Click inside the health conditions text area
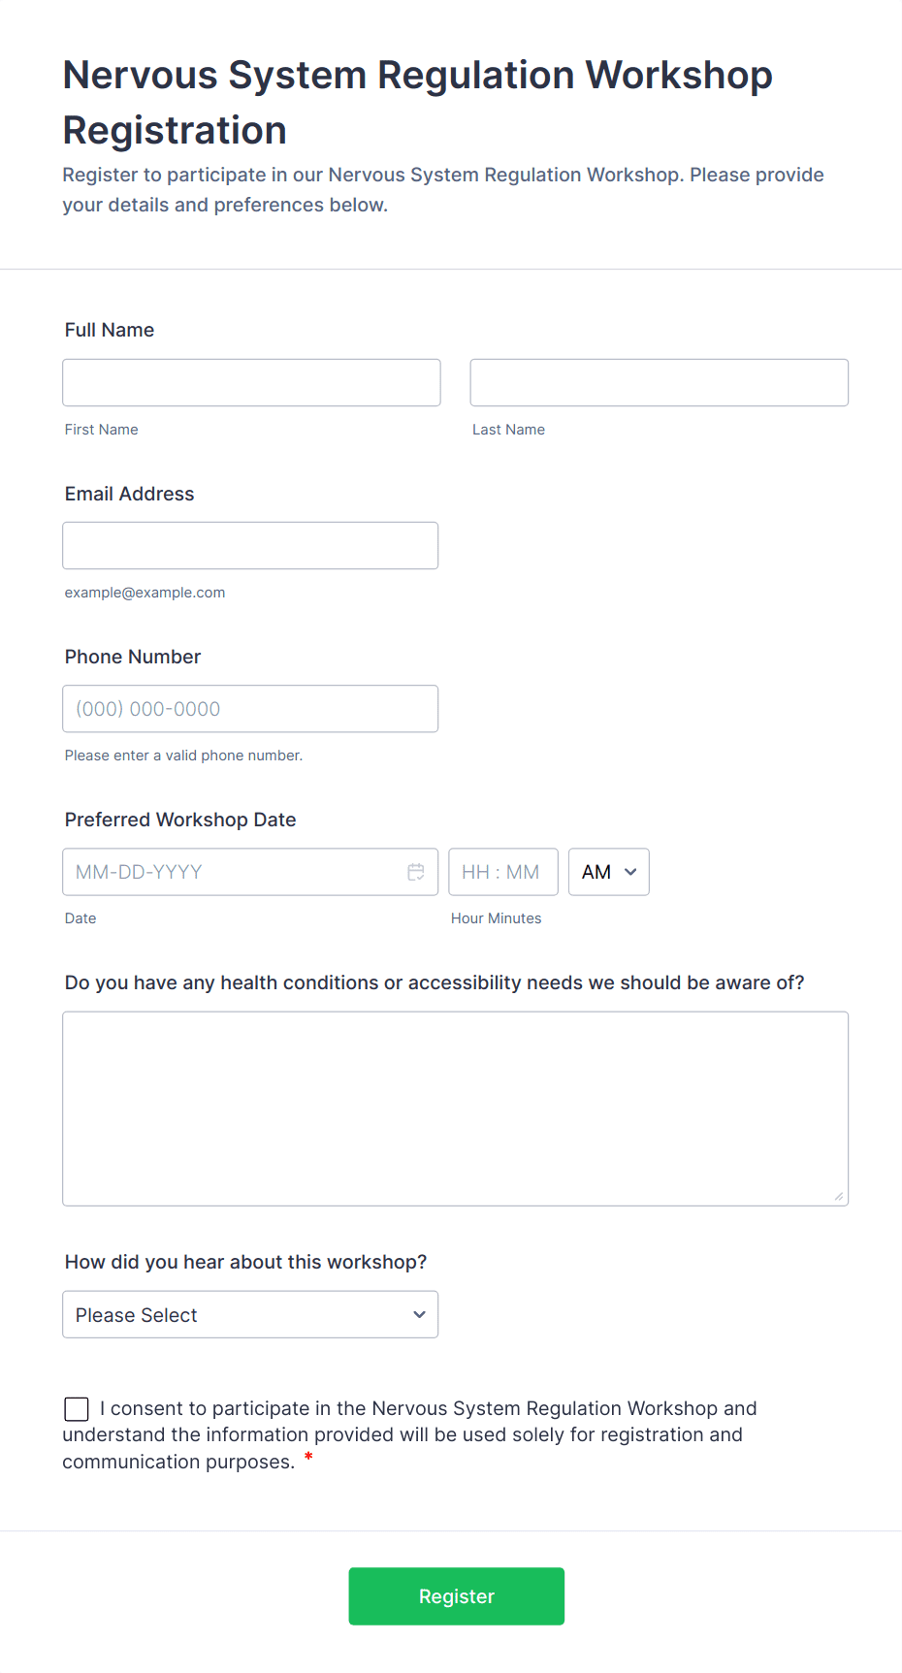Image resolution: width=902 pixels, height=1673 pixels. [x=455, y=1109]
